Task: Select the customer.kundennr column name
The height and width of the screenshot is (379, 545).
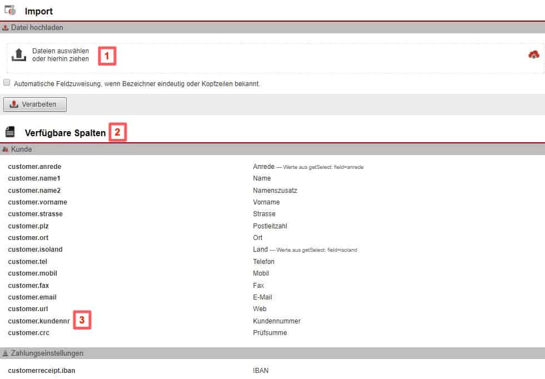Action: 38,321
